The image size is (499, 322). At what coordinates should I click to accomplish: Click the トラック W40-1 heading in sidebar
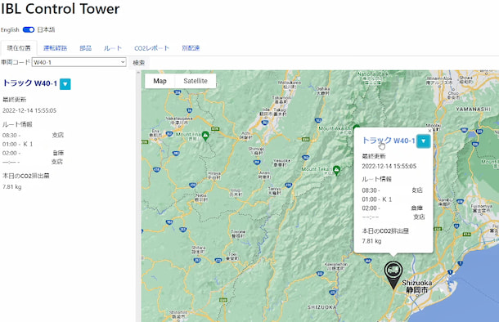tap(30, 83)
